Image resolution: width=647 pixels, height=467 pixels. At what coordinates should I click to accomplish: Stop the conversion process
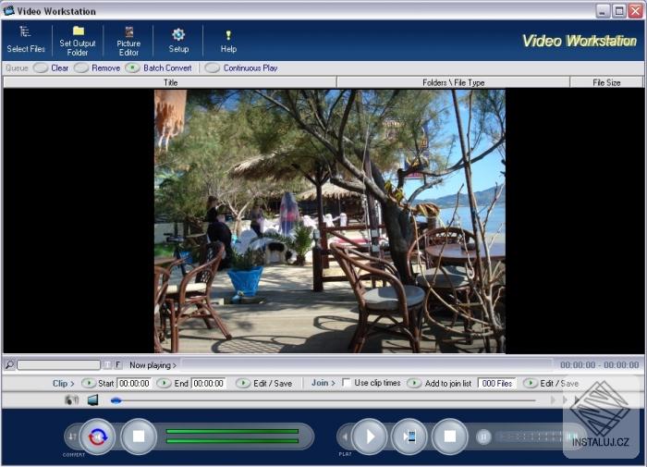tap(139, 436)
